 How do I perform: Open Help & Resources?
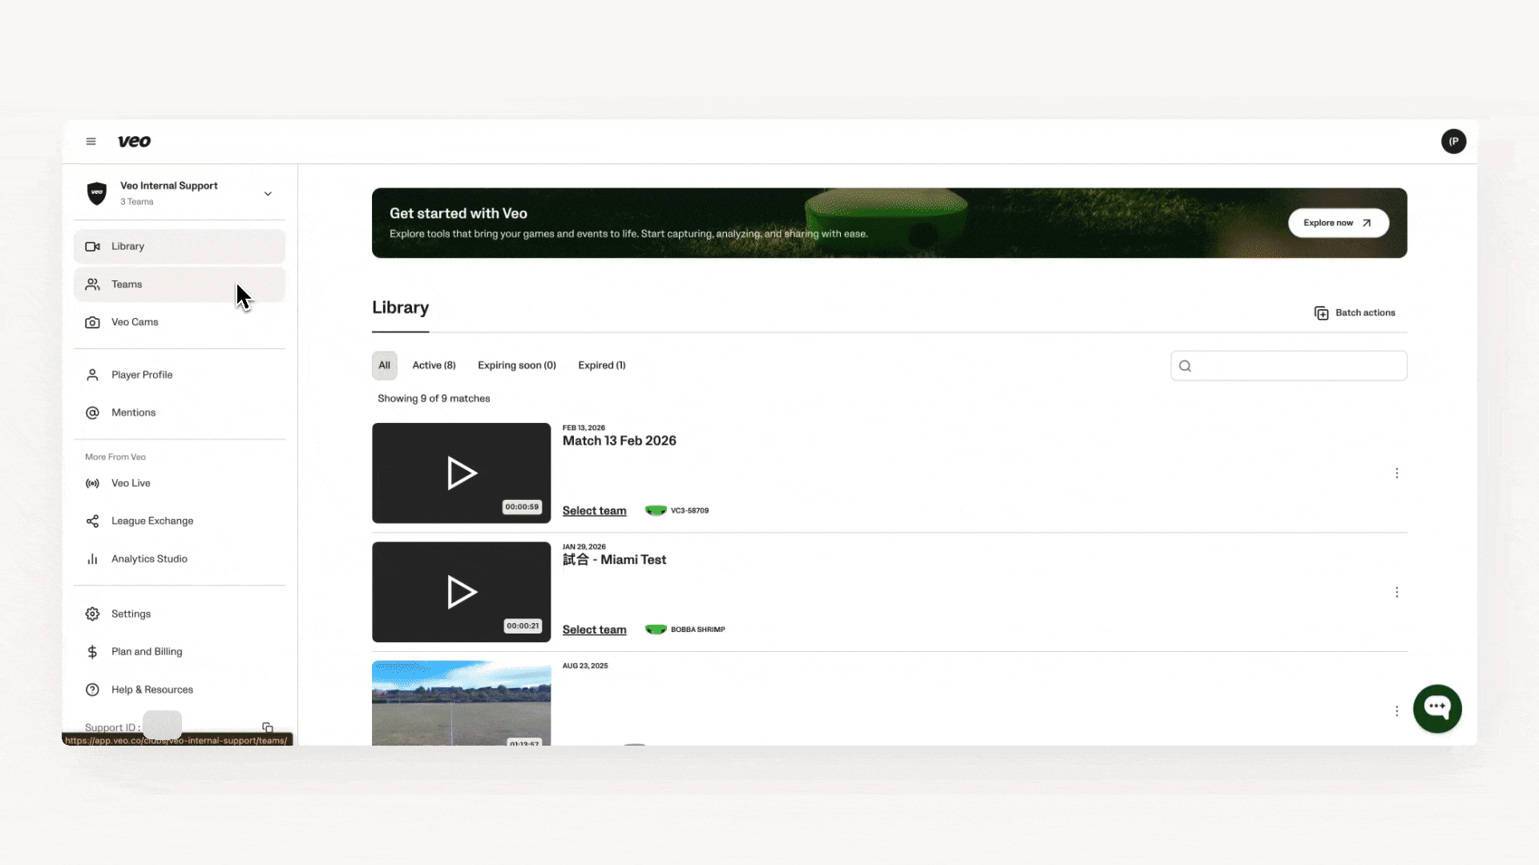tap(180, 690)
